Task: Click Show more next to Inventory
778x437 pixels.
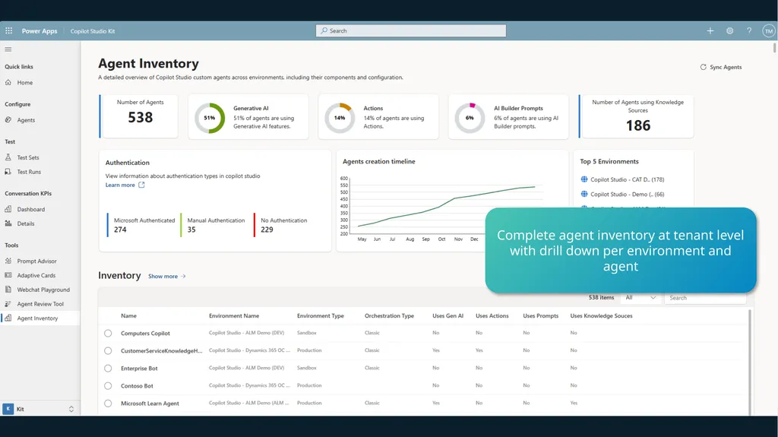Action: coord(166,276)
